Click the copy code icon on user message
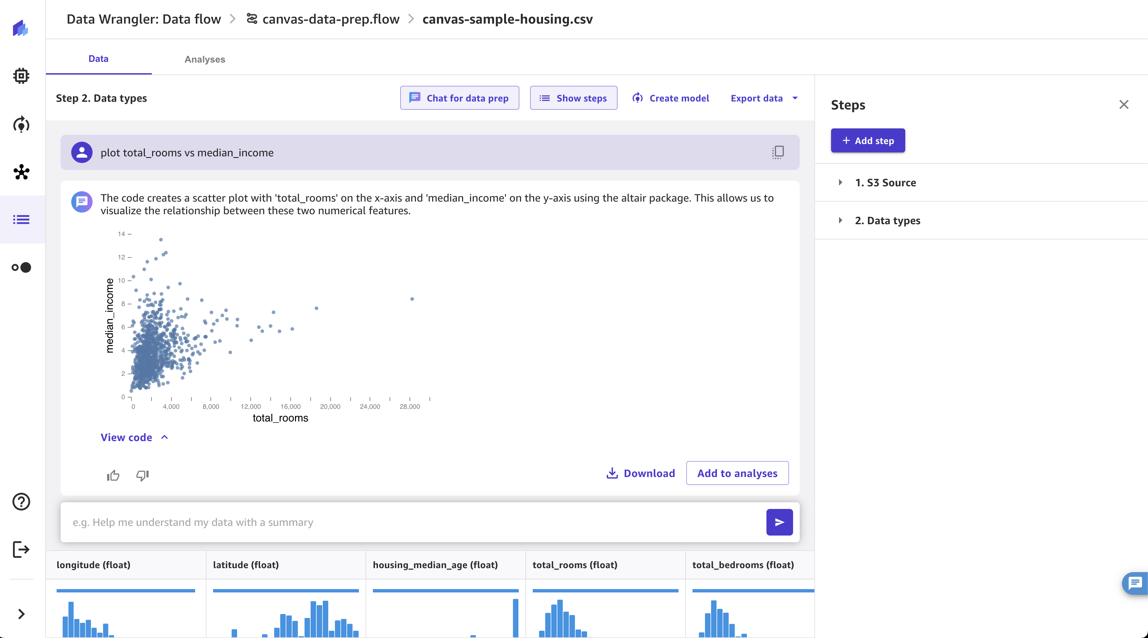1148x638 pixels. 778,152
